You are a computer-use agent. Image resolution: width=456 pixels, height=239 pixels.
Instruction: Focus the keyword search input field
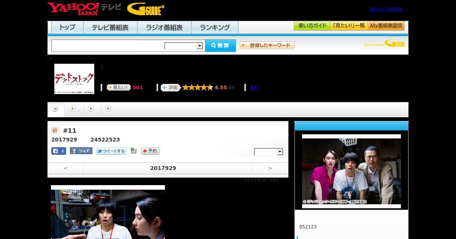(x=108, y=46)
